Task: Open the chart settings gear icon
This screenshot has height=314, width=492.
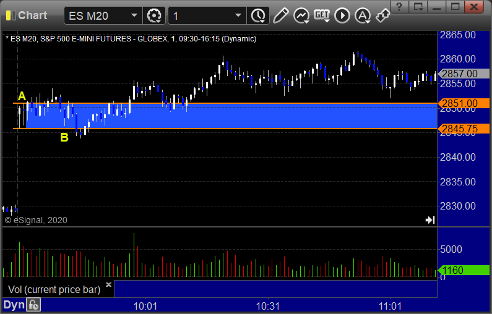Action: click(x=153, y=15)
